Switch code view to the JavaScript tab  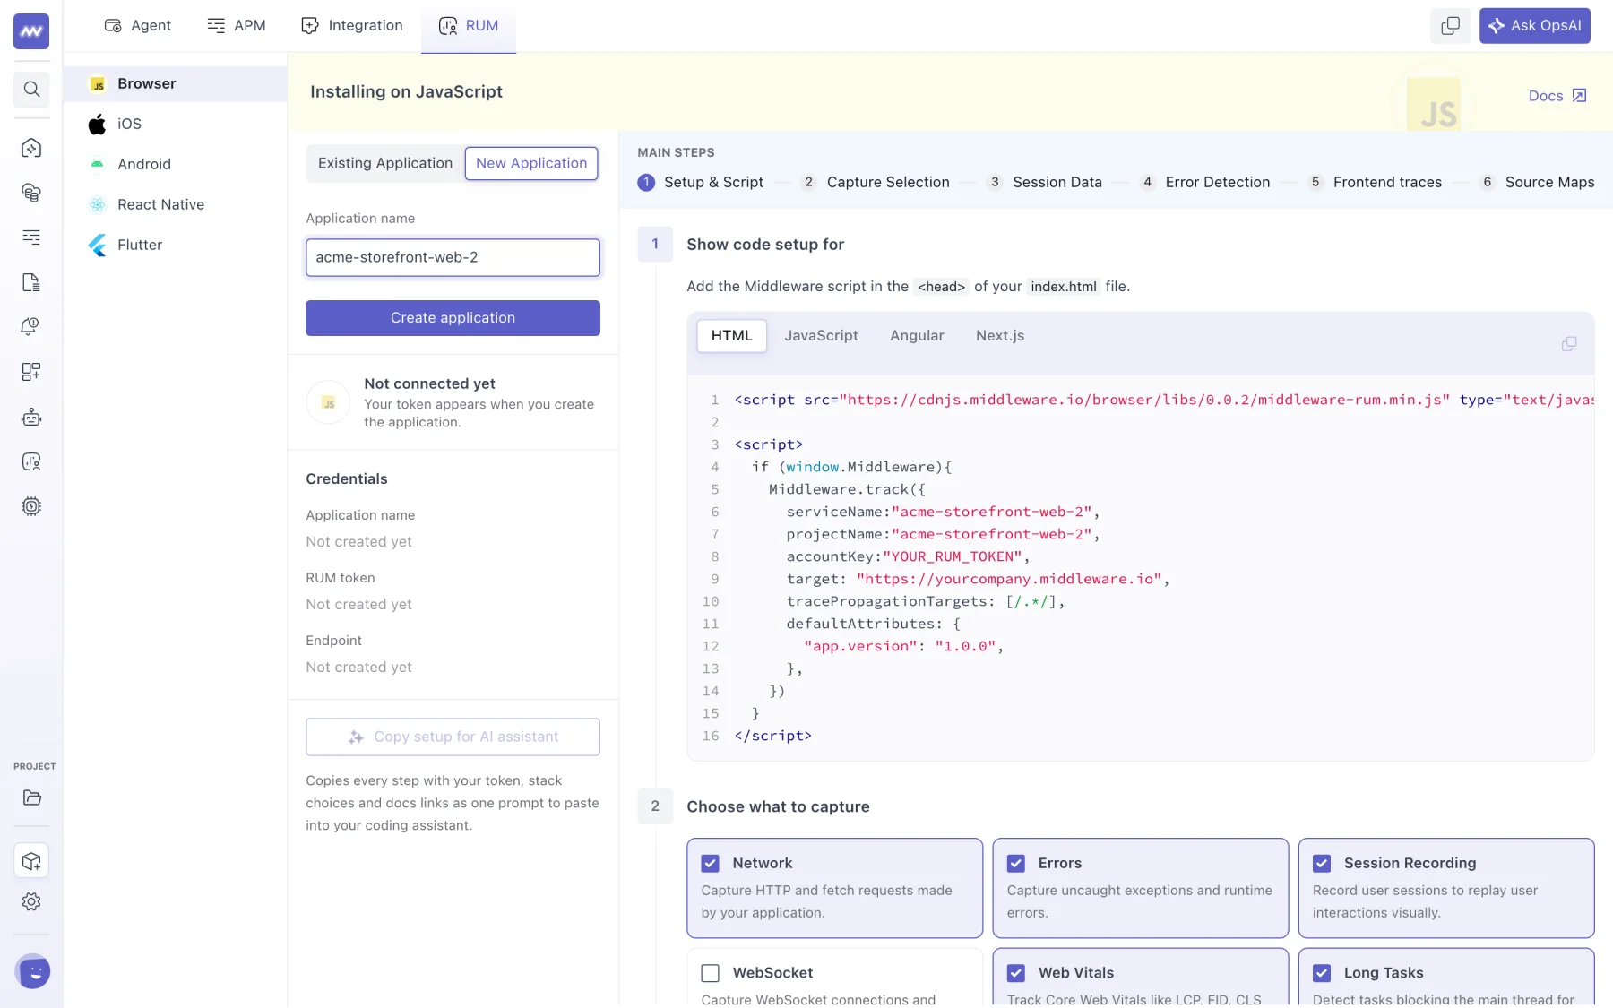pyautogui.click(x=821, y=336)
